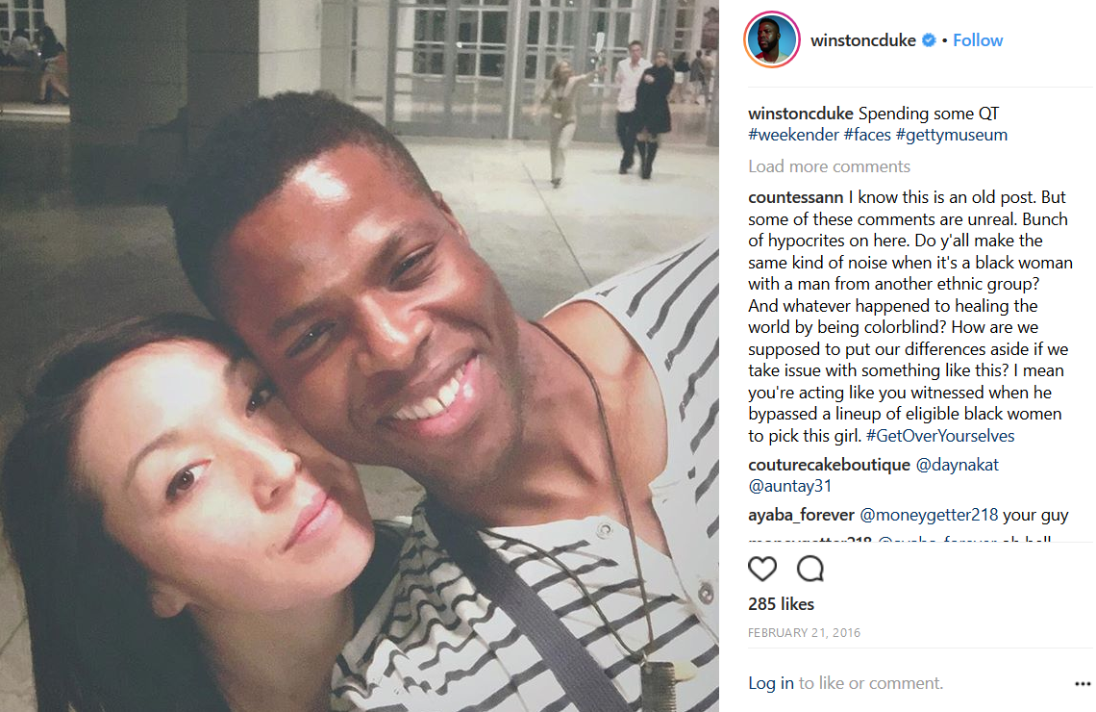Follow this account
This screenshot has width=1096, height=712.
point(977,40)
